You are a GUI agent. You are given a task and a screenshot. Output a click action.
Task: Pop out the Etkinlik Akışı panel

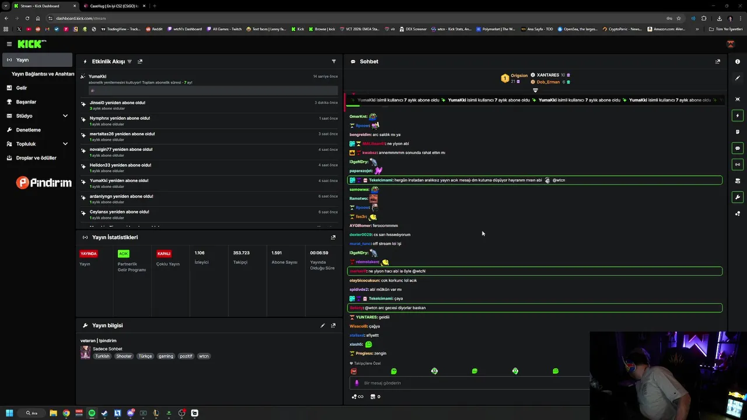click(140, 61)
